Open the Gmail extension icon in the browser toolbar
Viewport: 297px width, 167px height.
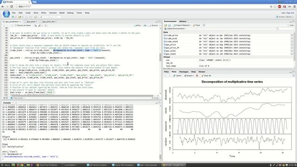tap(284, 6)
